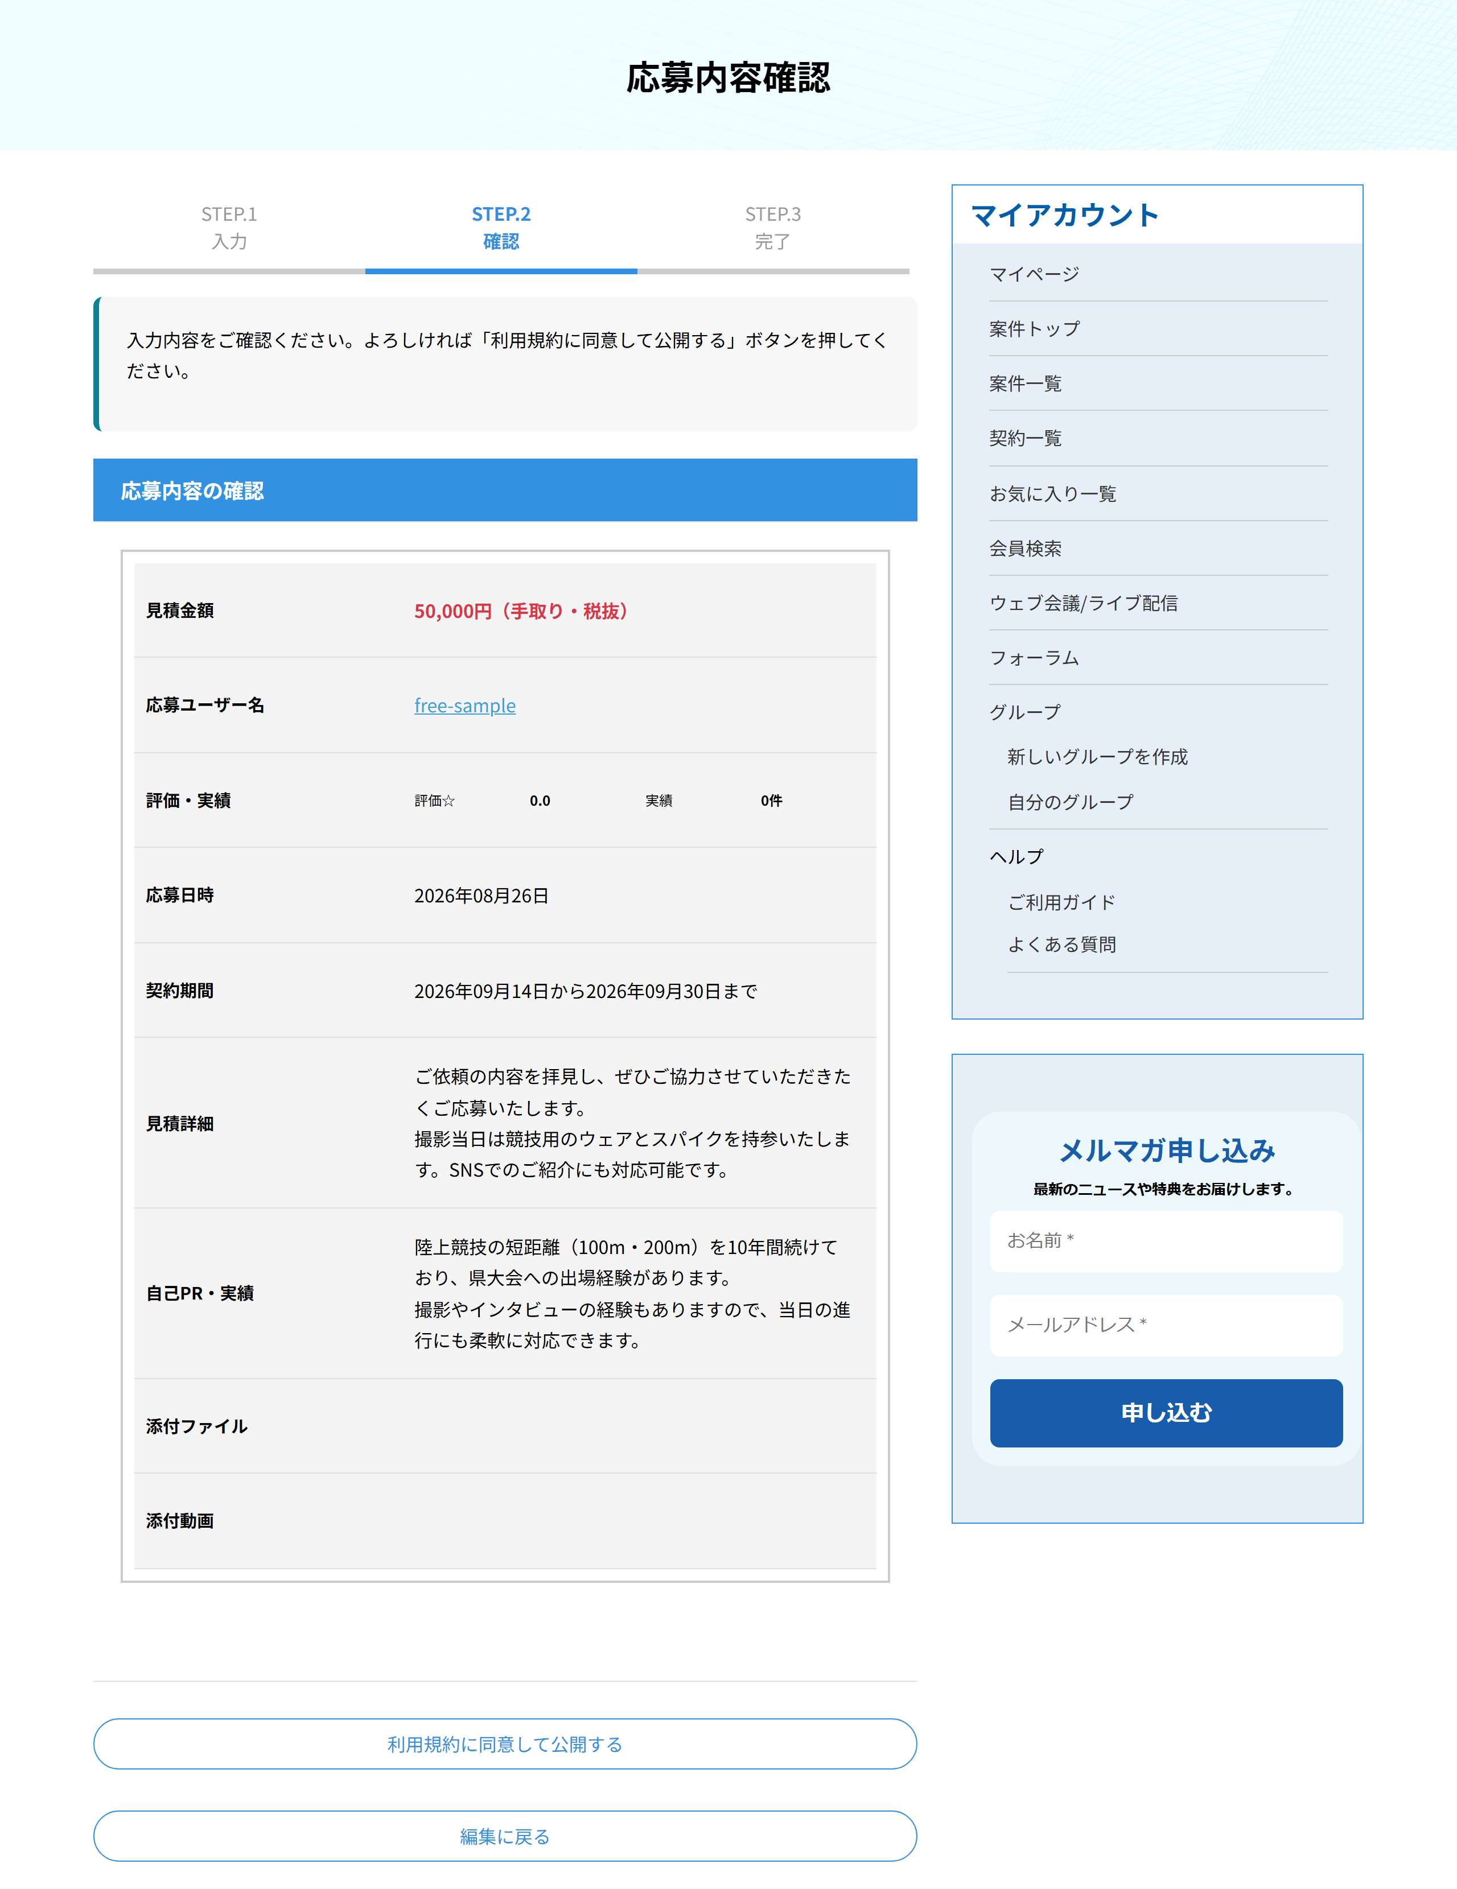Click the グループ sidebar item
The width and height of the screenshot is (1457, 1889).
point(1025,712)
